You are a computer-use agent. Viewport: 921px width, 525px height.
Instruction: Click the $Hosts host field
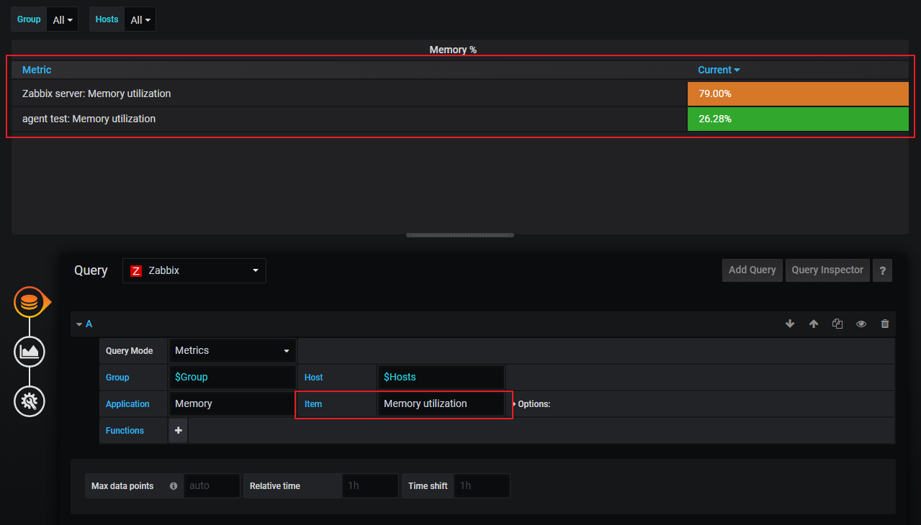tap(441, 378)
